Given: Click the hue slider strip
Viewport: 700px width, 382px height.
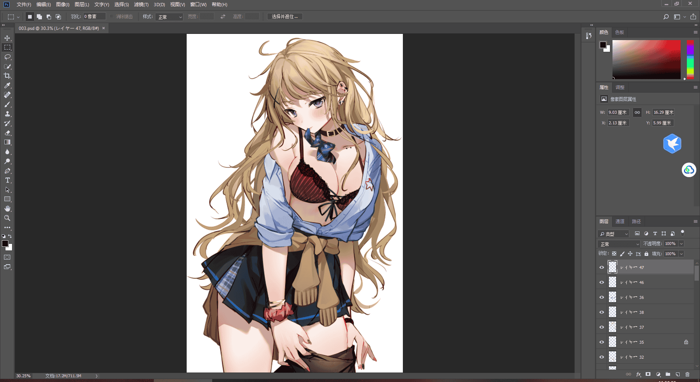Looking at the screenshot, I should pyautogui.click(x=690, y=59).
